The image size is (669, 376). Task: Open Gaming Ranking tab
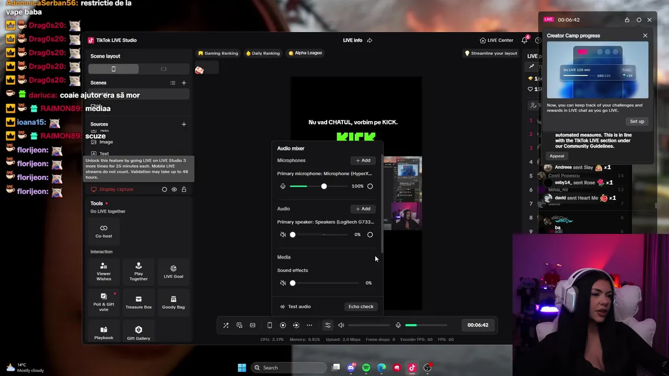click(218, 53)
